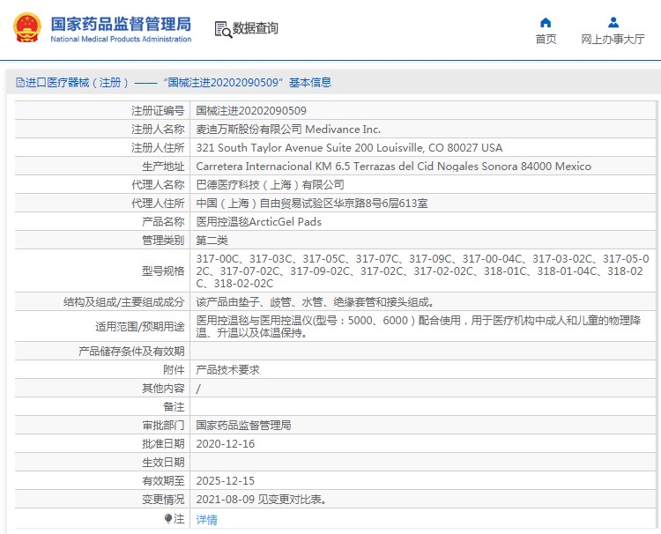Viewport: 661px width, 534px height.
Task: Click the 产品技术要求 attachment value
Action: point(227,369)
